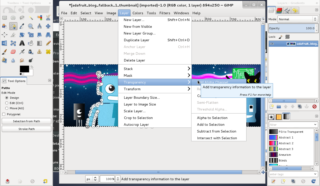Select the Crop knife tool
This screenshot has height=186, width=320.
click(x=13, y=35)
